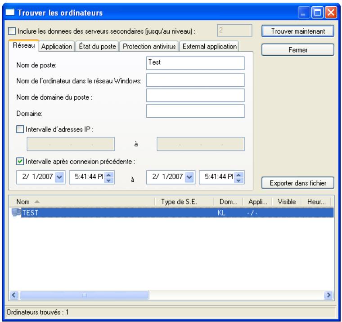This screenshot has width=342, height=322.
Task: Click the Nom de poste field
Action: 195,63
